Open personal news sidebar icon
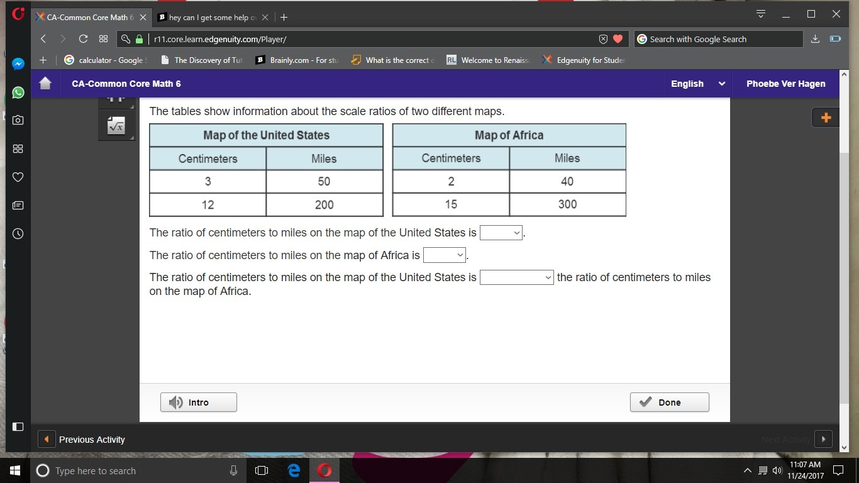The width and height of the screenshot is (859, 483). coord(18,206)
